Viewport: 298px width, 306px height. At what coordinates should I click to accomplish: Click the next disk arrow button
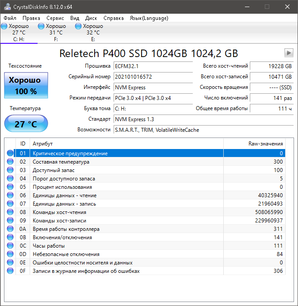[x=289, y=53]
